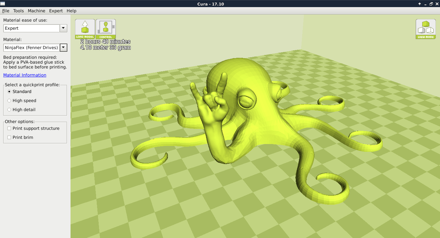Enable the Print brim option
Image resolution: width=440 pixels, height=238 pixels.
[x=9, y=138]
